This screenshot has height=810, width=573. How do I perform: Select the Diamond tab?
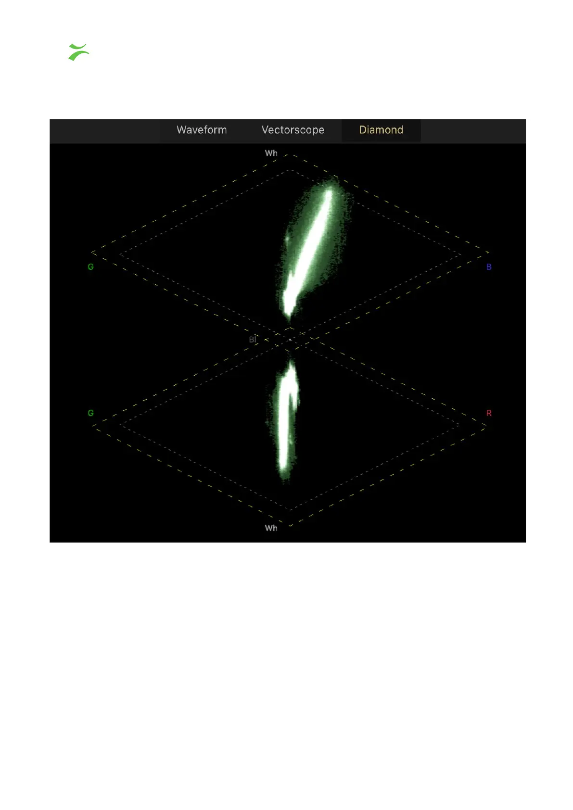coord(381,130)
